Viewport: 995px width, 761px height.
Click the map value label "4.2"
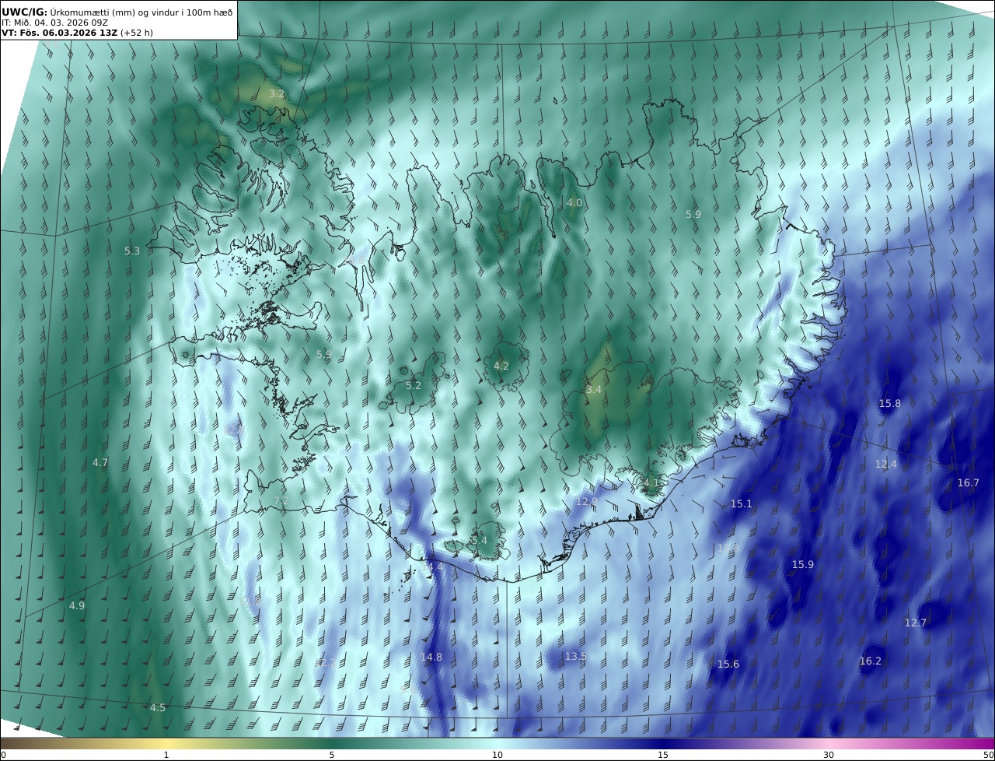[501, 366]
